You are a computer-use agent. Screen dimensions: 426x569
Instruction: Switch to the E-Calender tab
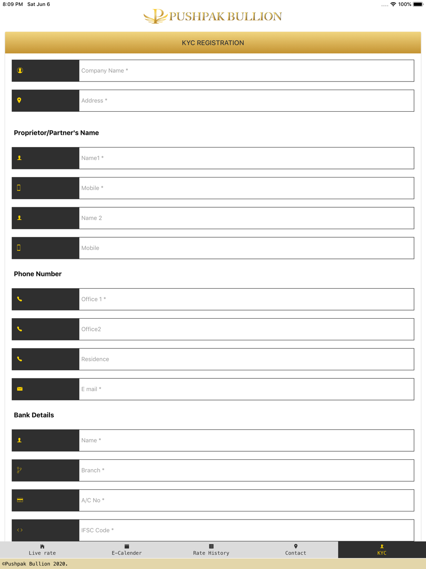(127, 550)
